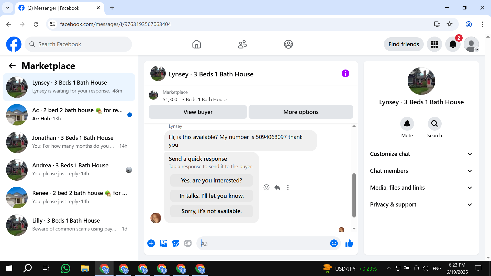The image size is (491, 276).
Task: Open Windows taskbar search
Action: (x=28, y=268)
